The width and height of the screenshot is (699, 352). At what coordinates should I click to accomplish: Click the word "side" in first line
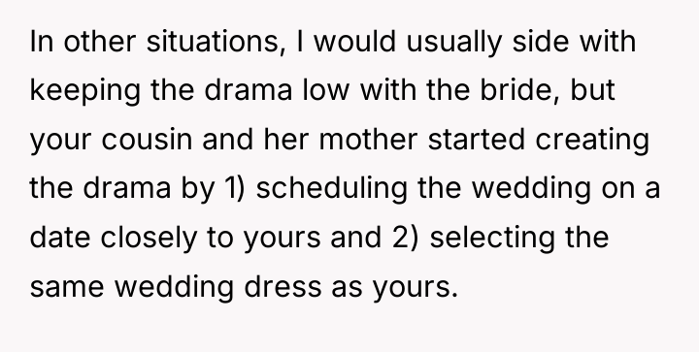[541, 42]
